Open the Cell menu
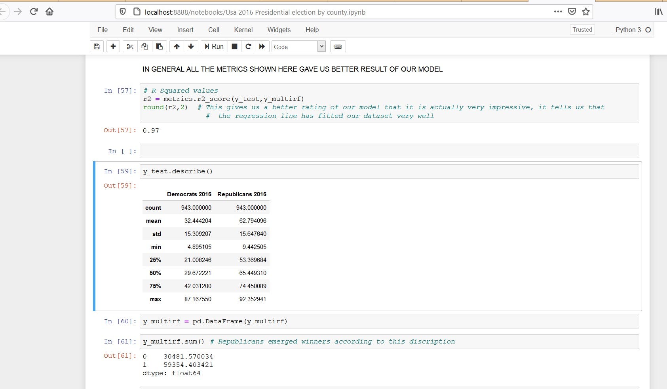 click(214, 30)
